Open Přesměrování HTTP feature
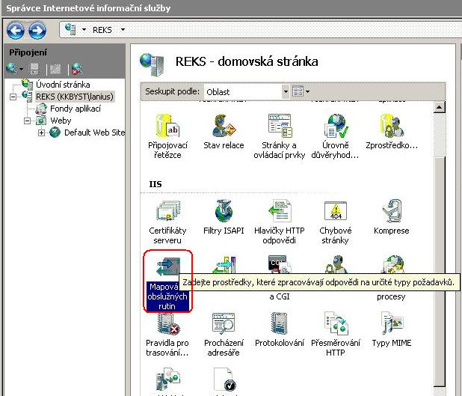This screenshot has width=462, height=396. (336, 335)
